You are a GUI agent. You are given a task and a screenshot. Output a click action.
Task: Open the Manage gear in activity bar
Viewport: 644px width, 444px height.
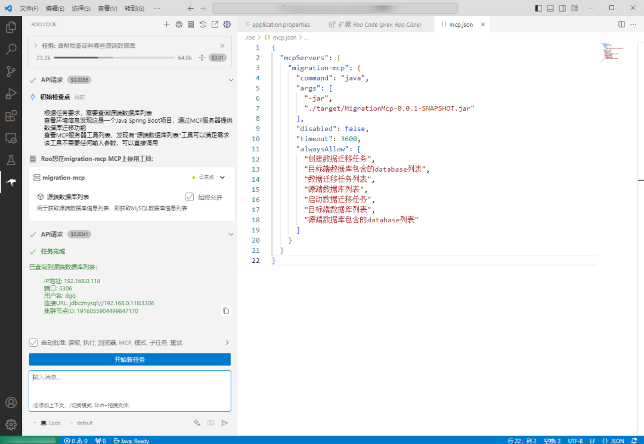pos(11,424)
